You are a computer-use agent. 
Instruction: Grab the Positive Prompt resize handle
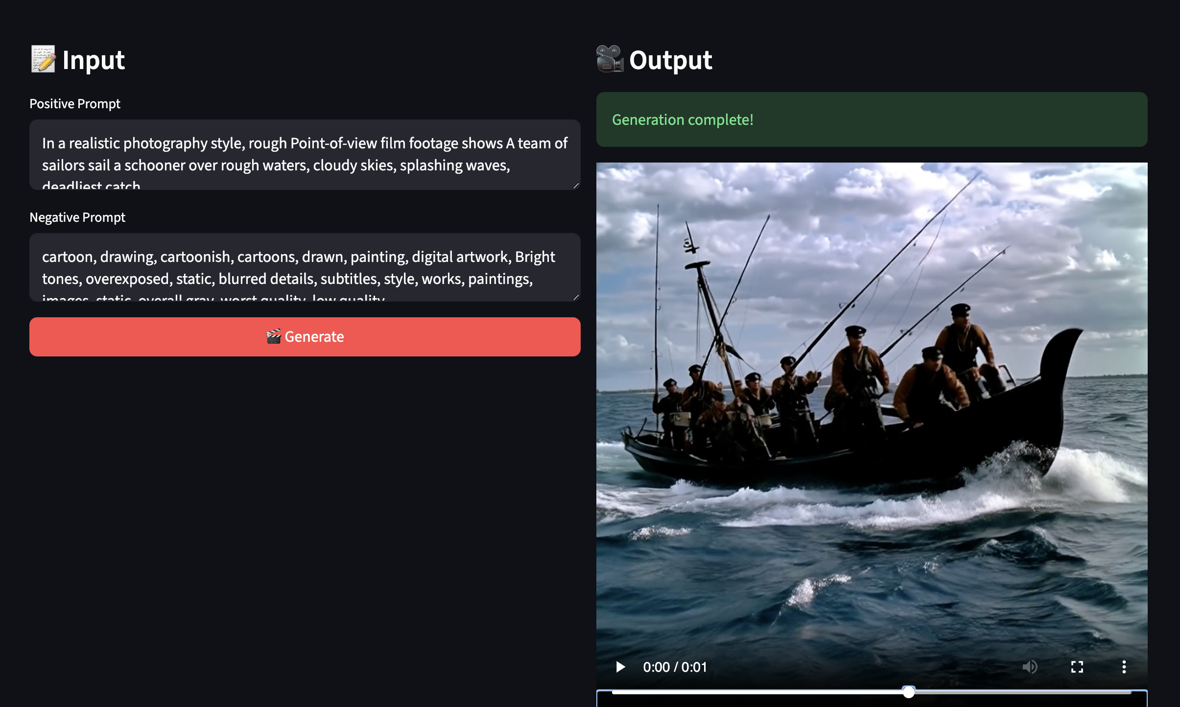576,185
